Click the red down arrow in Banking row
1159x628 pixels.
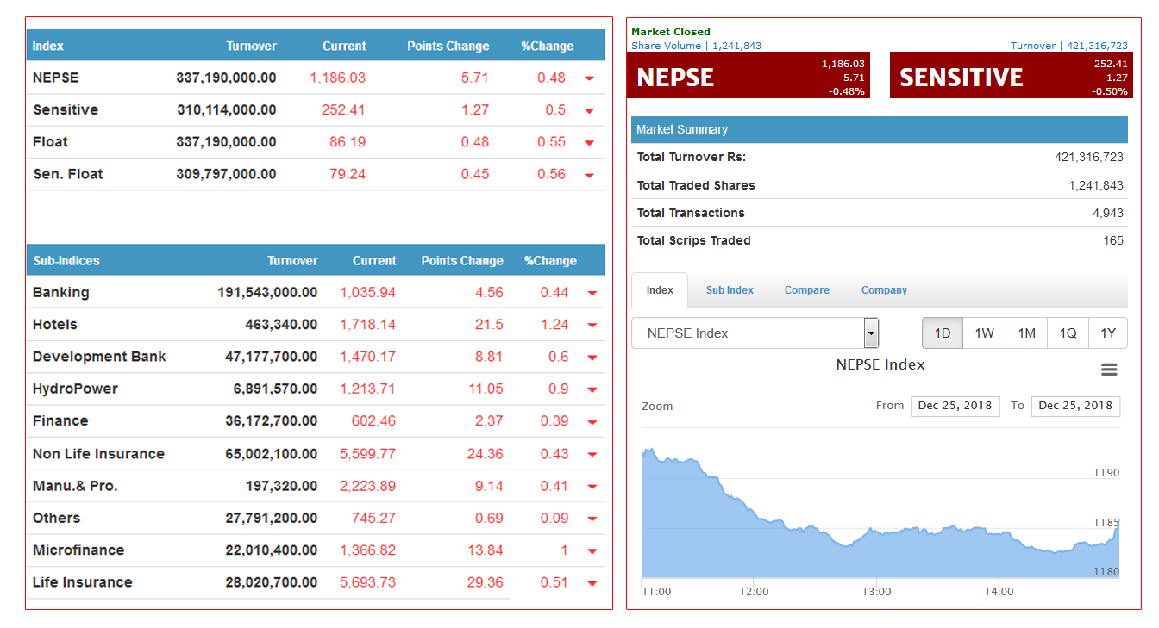pyautogui.click(x=592, y=293)
